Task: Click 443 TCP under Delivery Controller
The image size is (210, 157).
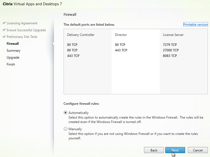Action: [73, 56]
